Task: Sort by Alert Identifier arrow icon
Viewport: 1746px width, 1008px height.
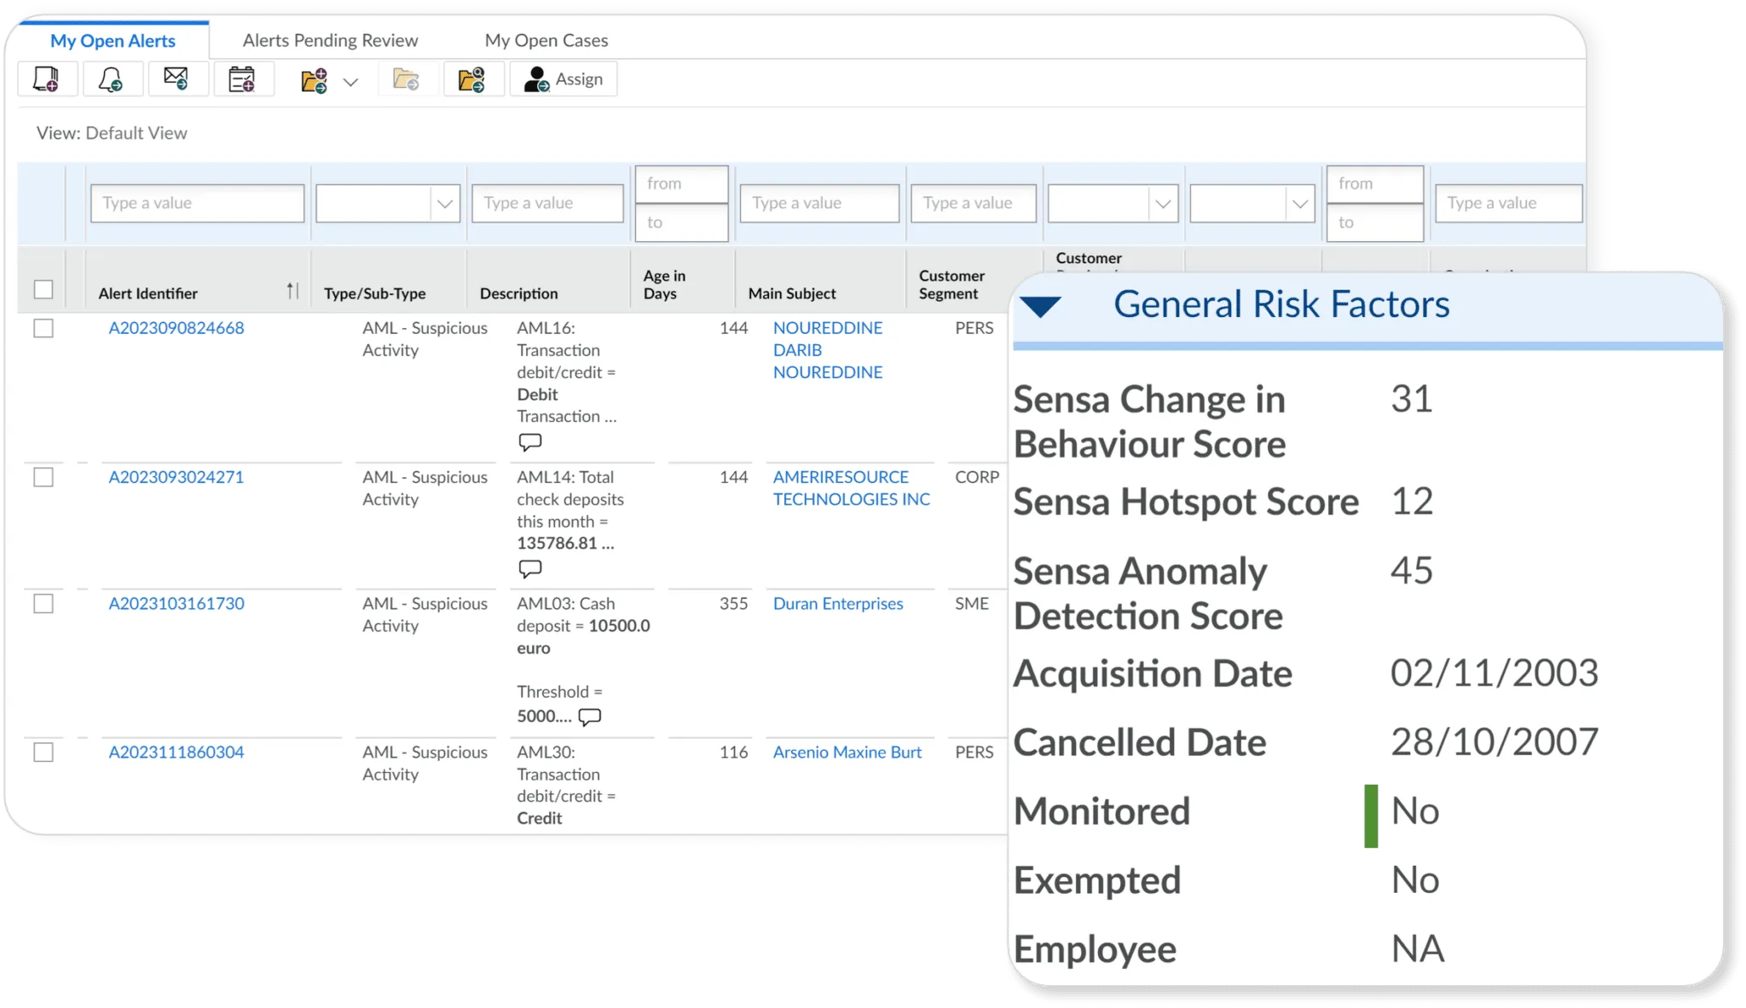Action: click(292, 291)
